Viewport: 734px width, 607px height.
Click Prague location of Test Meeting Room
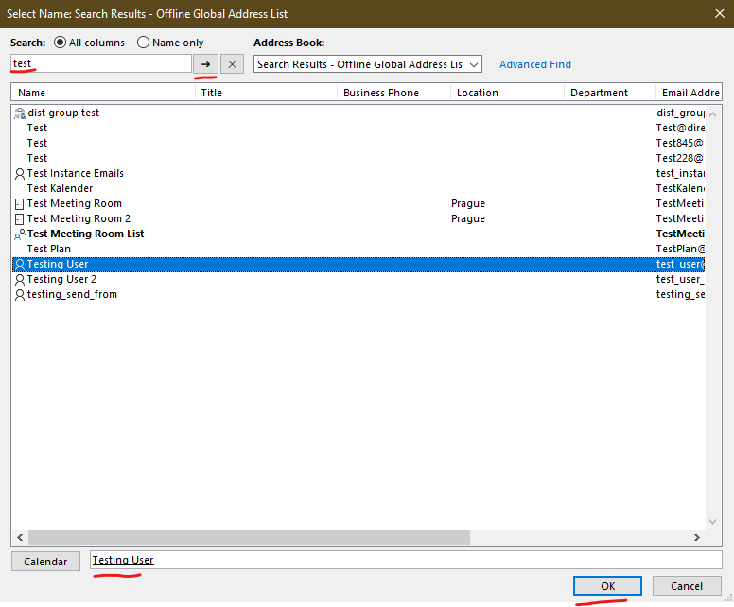click(x=467, y=203)
